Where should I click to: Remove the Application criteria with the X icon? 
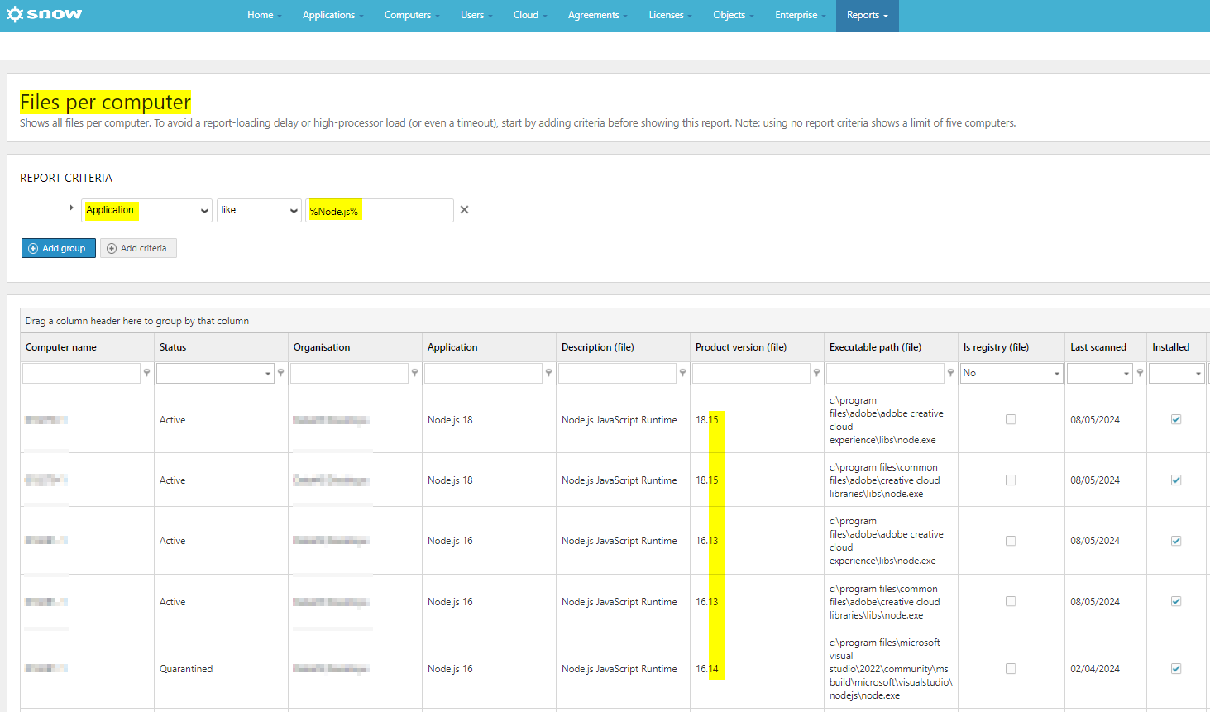coord(465,210)
